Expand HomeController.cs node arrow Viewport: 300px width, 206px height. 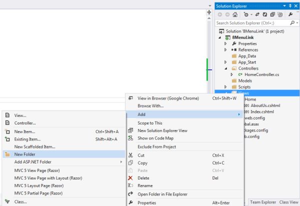click(231, 74)
